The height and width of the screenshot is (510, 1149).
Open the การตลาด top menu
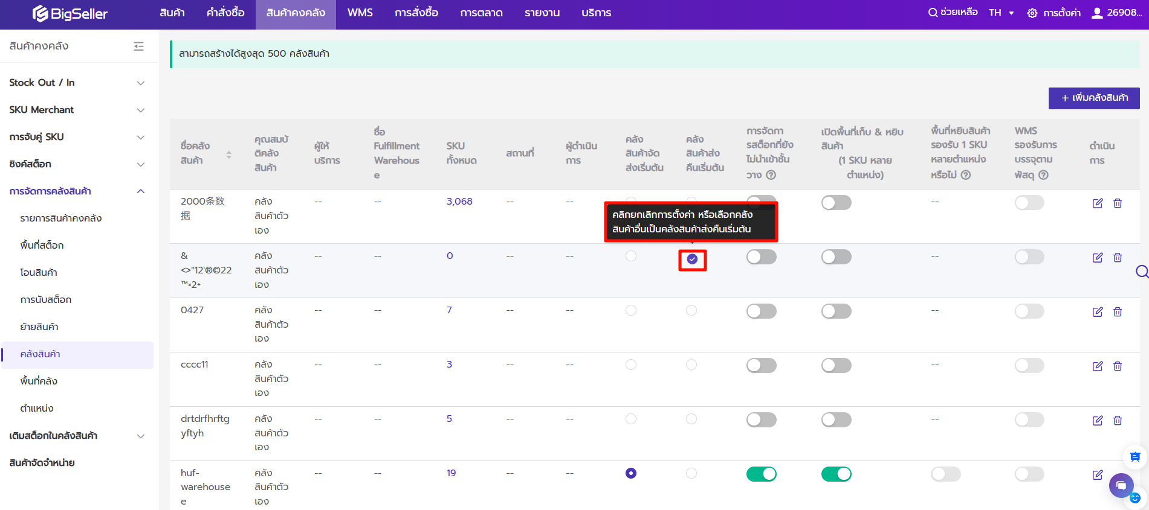pyautogui.click(x=482, y=13)
